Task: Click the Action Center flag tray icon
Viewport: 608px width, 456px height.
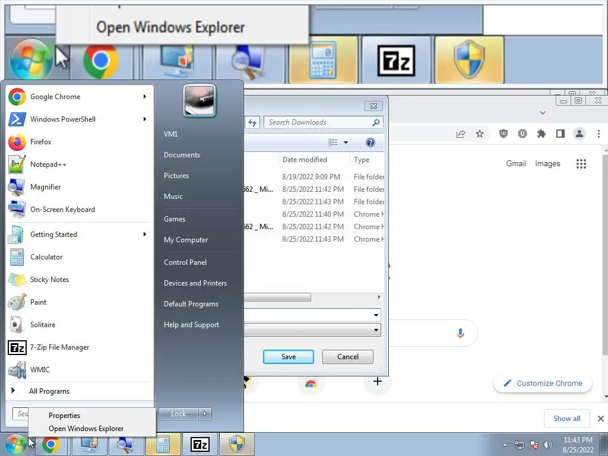Action: click(x=534, y=445)
